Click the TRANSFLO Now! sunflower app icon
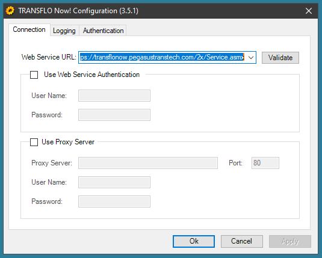The image size is (322, 258). pos(10,11)
